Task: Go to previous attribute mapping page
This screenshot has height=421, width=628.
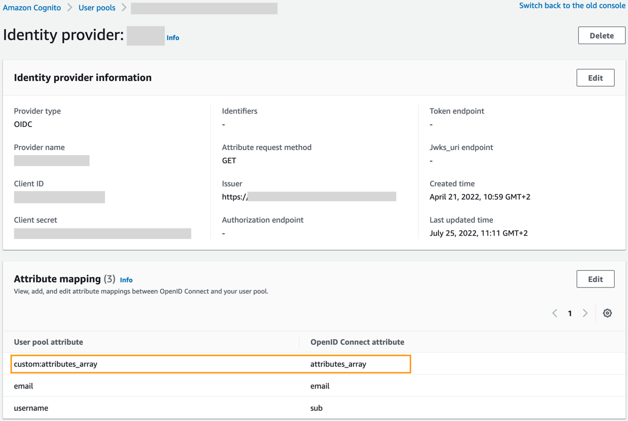Action: click(555, 313)
